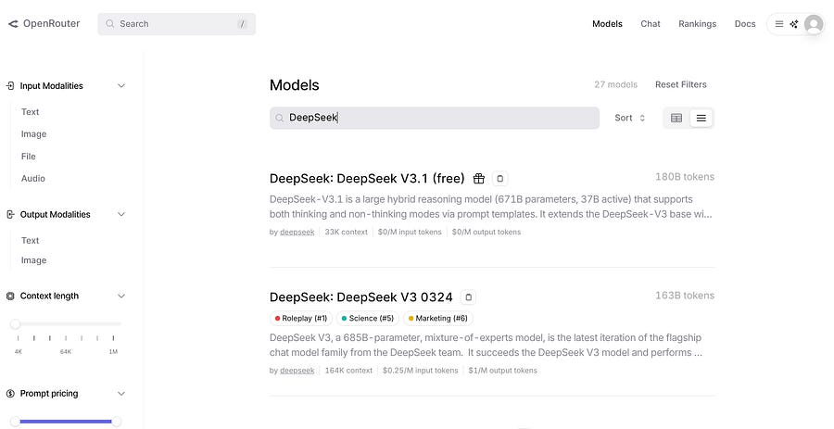Click the 164K context value
Image resolution: width=834 pixels, height=429 pixels.
(349, 371)
